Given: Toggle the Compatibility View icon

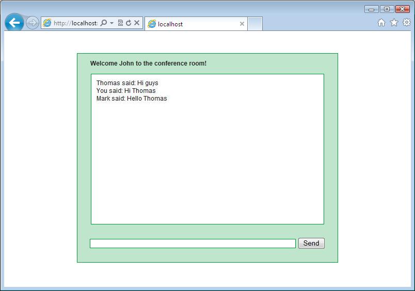Looking at the screenshot, I should [120, 23].
